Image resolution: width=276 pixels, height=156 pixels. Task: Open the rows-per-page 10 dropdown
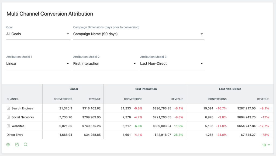tap(266, 145)
